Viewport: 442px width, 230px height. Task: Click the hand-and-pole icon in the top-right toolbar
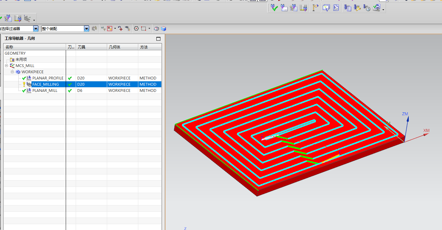point(315,8)
